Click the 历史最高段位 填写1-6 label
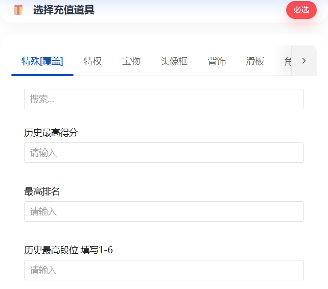 [68, 251]
